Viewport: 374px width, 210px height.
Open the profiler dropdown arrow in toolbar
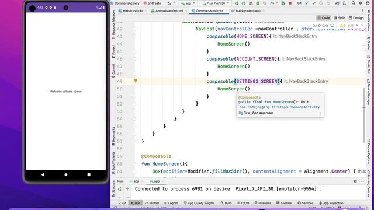pos(277,3)
